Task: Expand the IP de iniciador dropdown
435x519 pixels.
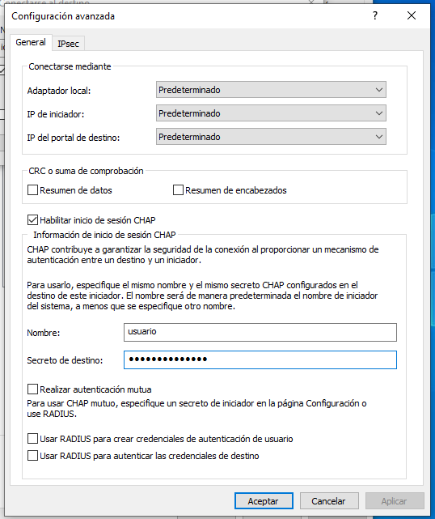Action: [x=271, y=113]
